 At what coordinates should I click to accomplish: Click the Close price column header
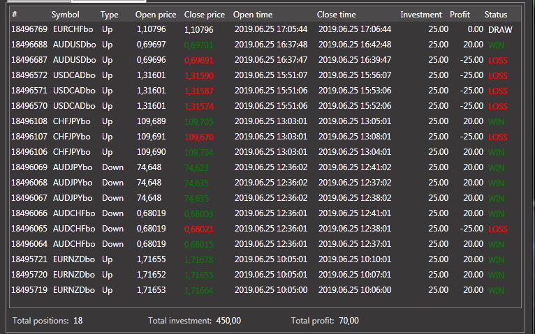(205, 15)
